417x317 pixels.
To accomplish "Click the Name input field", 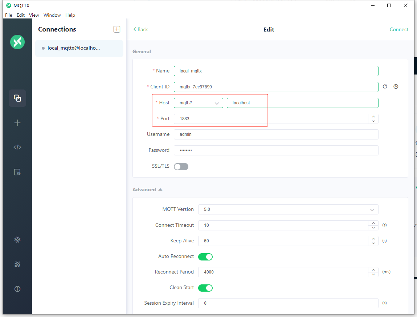I will click(276, 71).
